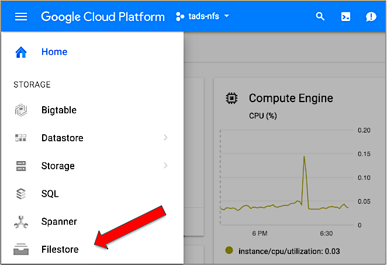Open the notifications alert icon
387x265 pixels.
371,16
